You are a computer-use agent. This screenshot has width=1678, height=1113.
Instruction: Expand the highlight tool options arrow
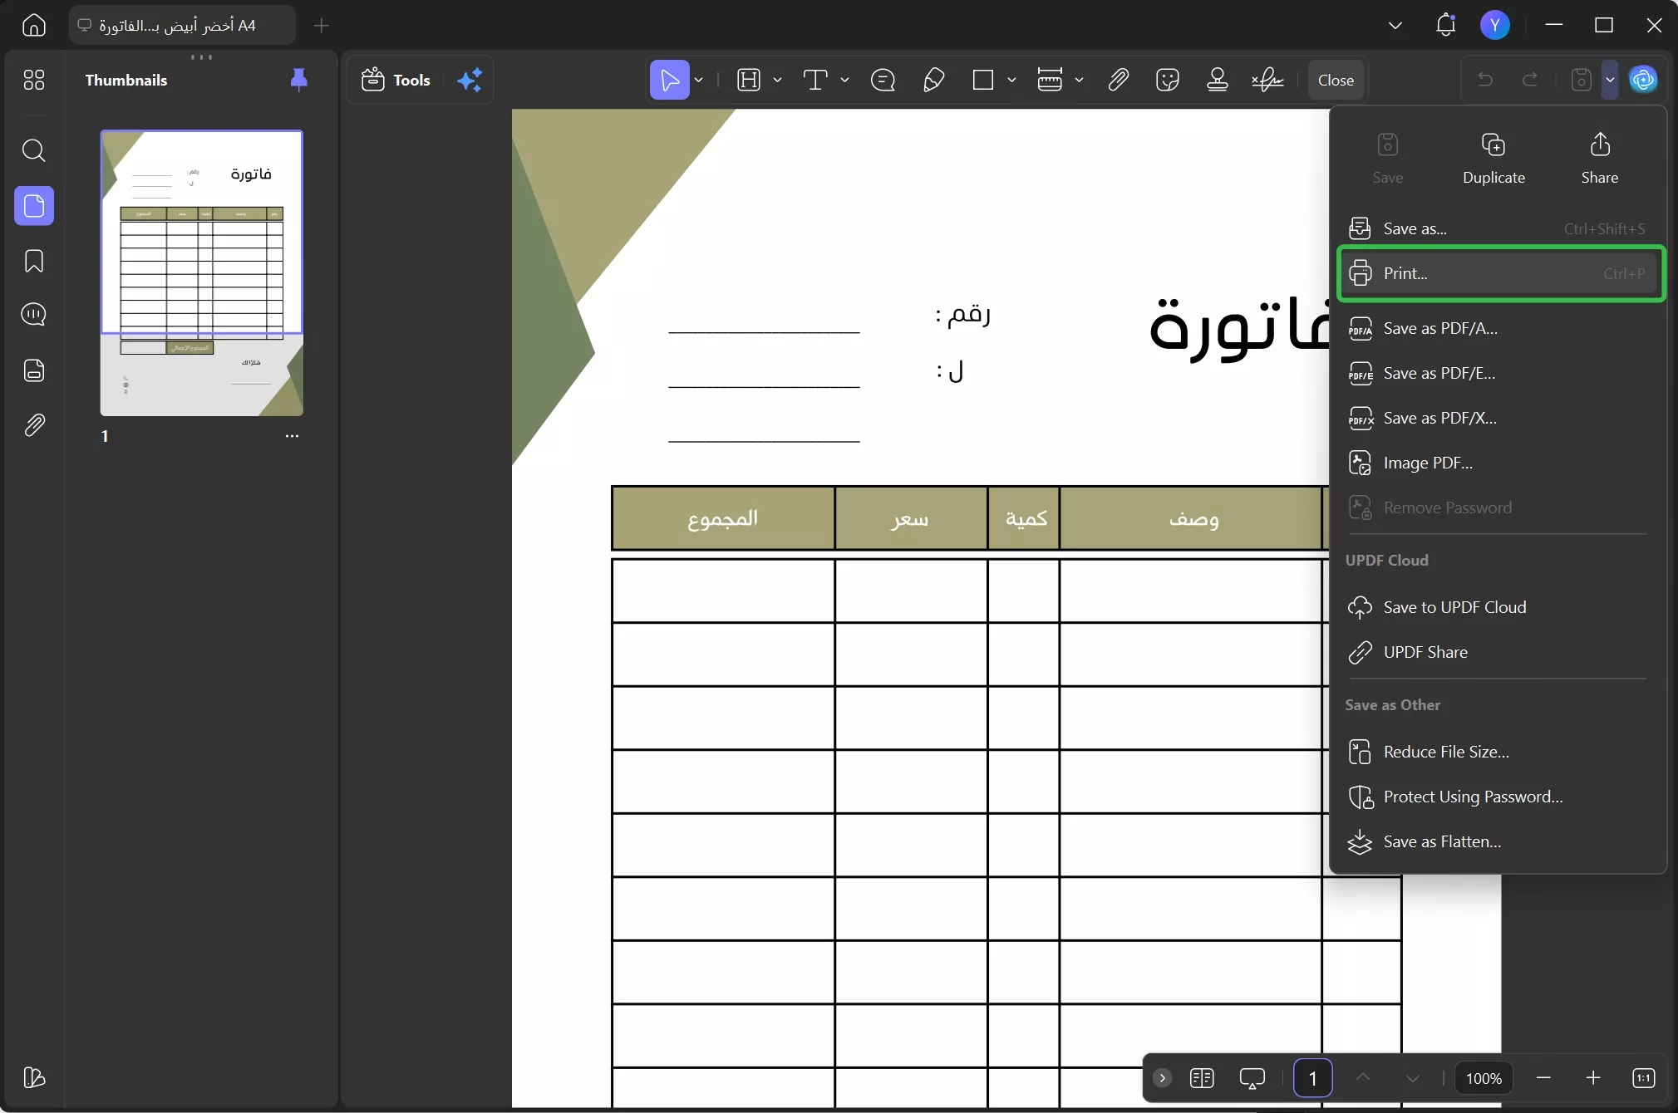pyautogui.click(x=777, y=80)
